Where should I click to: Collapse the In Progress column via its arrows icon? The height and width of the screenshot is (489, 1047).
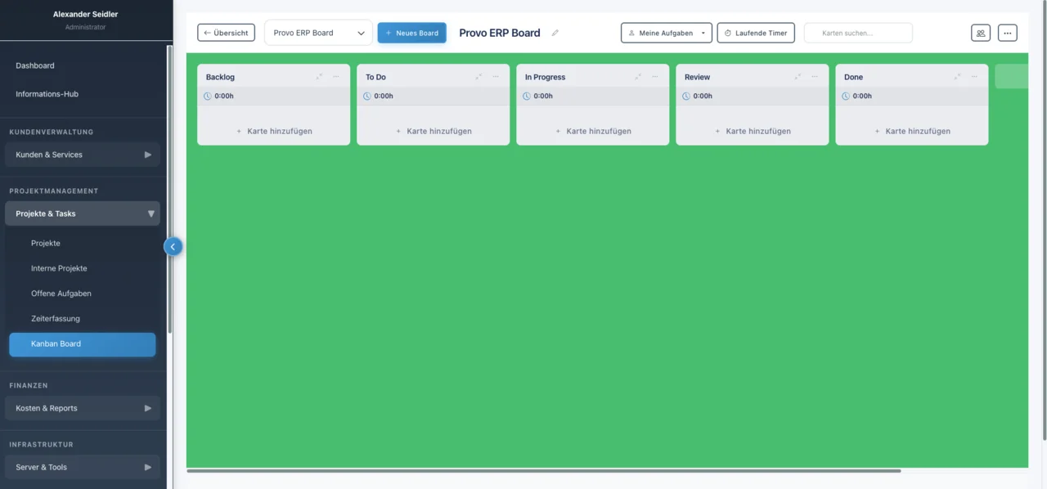pyautogui.click(x=638, y=76)
